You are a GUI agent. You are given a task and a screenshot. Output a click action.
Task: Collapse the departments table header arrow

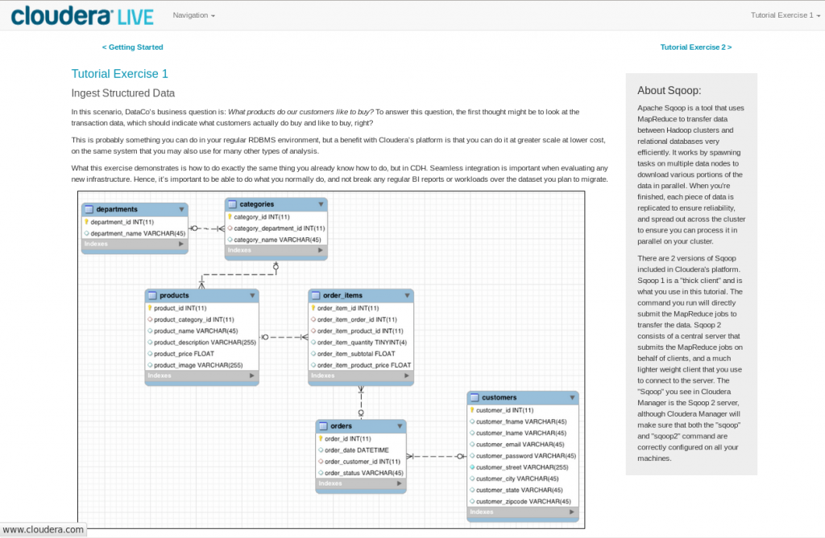pos(181,209)
